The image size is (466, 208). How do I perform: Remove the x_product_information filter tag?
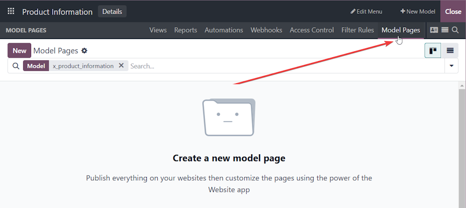point(121,66)
